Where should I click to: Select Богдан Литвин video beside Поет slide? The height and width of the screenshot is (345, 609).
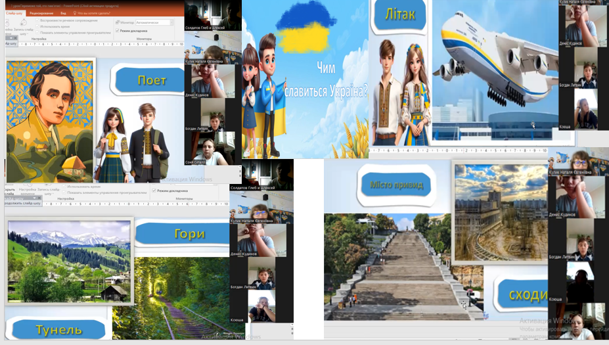point(213,114)
